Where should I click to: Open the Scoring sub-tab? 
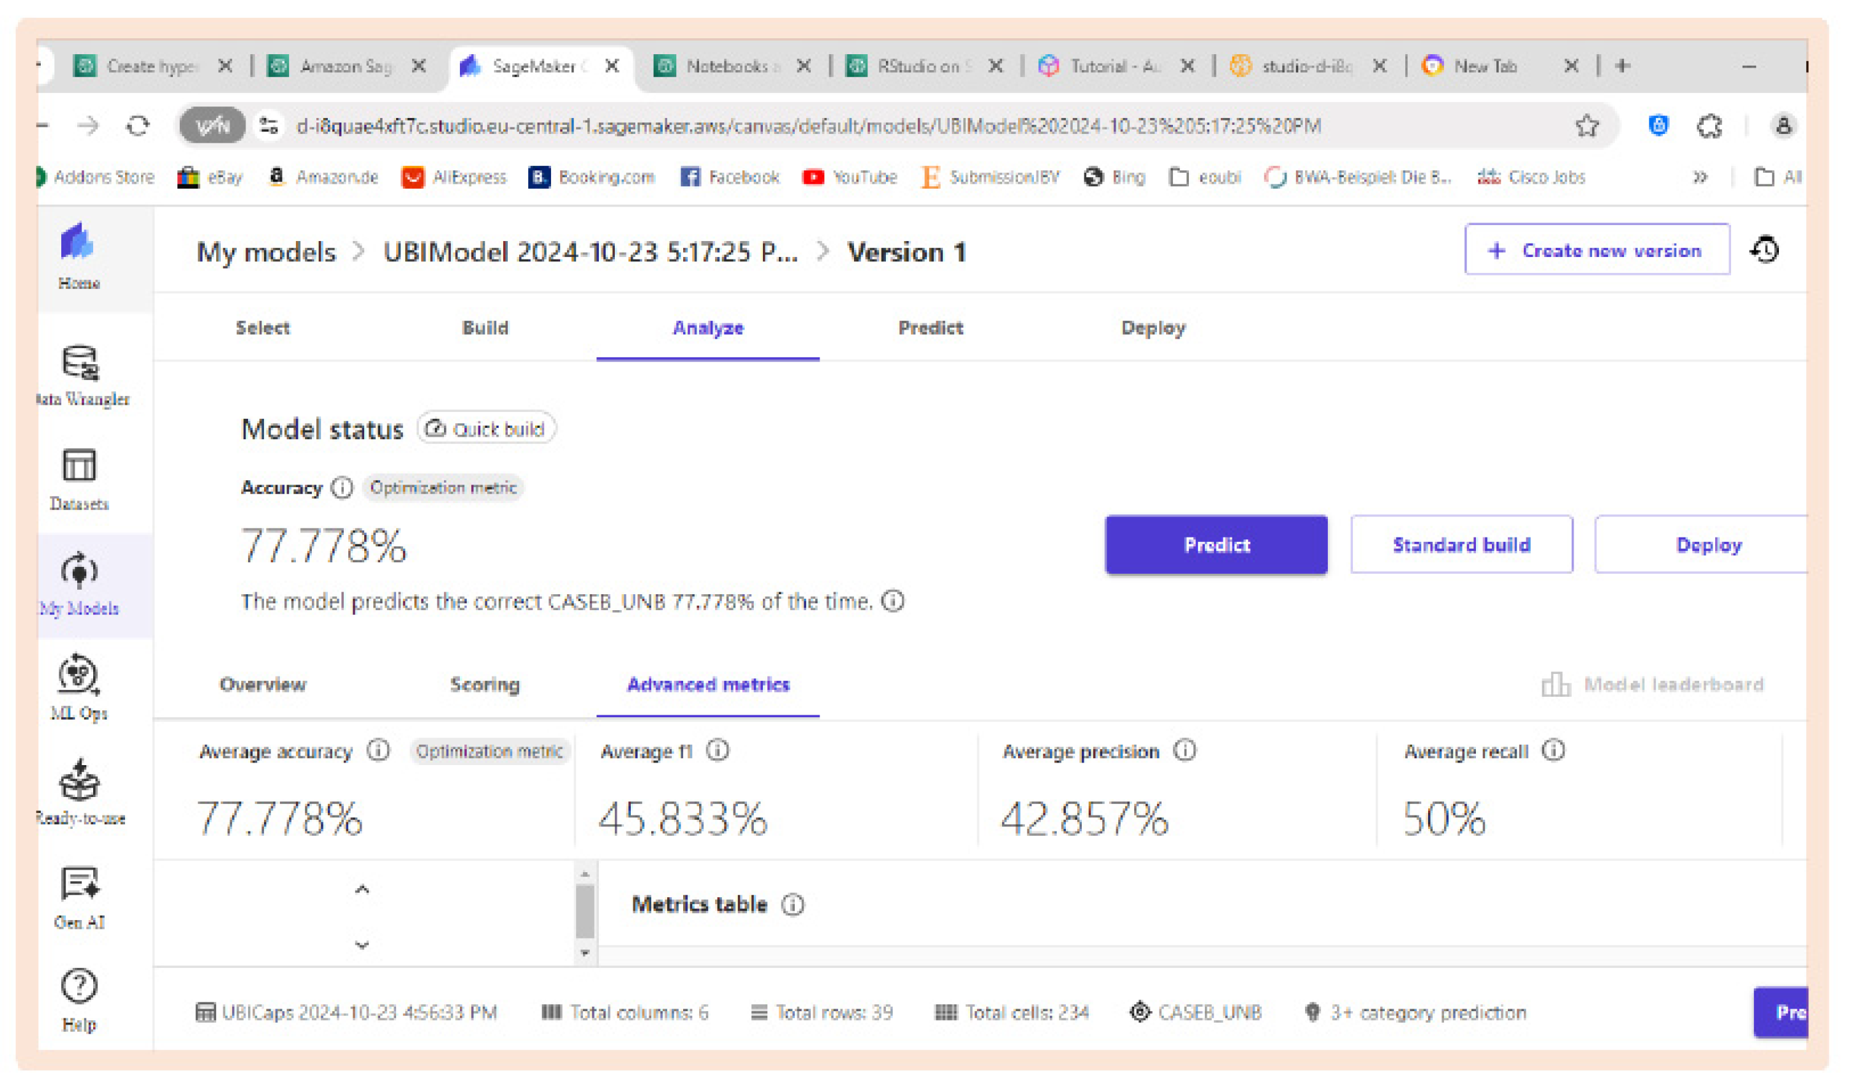coord(485,685)
